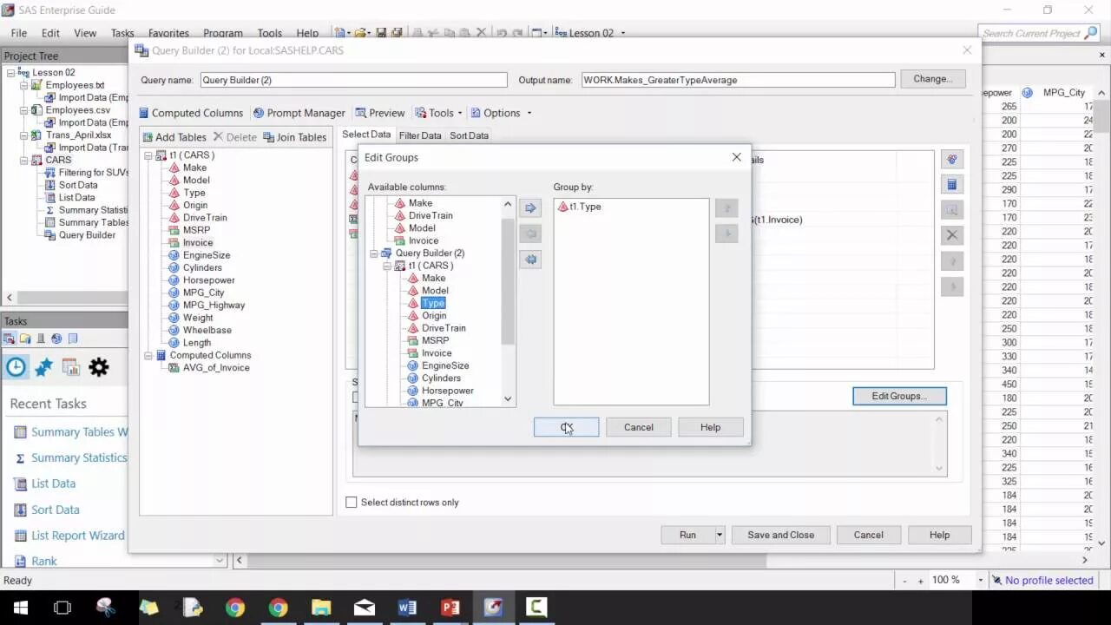This screenshot has height=625, width=1111.
Task: Select t1.Type in Group by list
Action: point(585,207)
